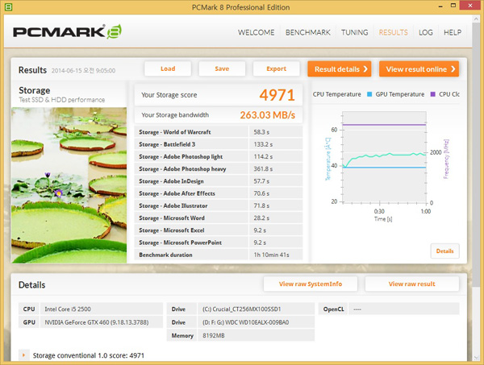Close the PCMark 8 window
The width and height of the screenshot is (484, 365).
[x=470, y=6]
